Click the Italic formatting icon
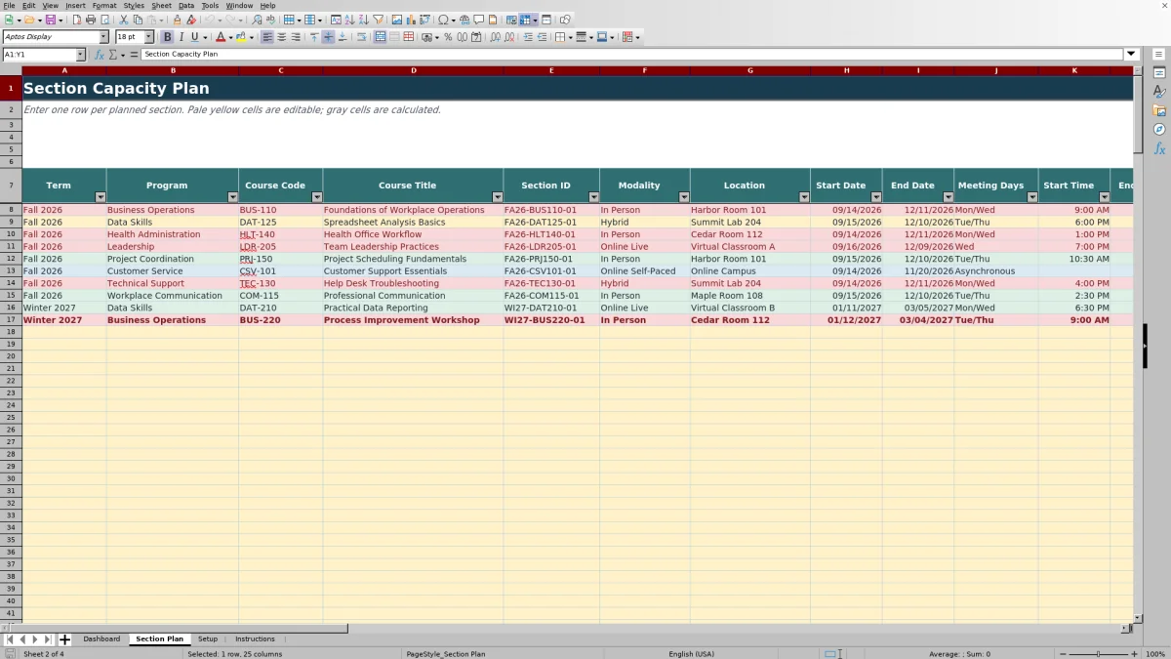Image resolution: width=1171 pixels, height=659 pixels. click(x=181, y=37)
